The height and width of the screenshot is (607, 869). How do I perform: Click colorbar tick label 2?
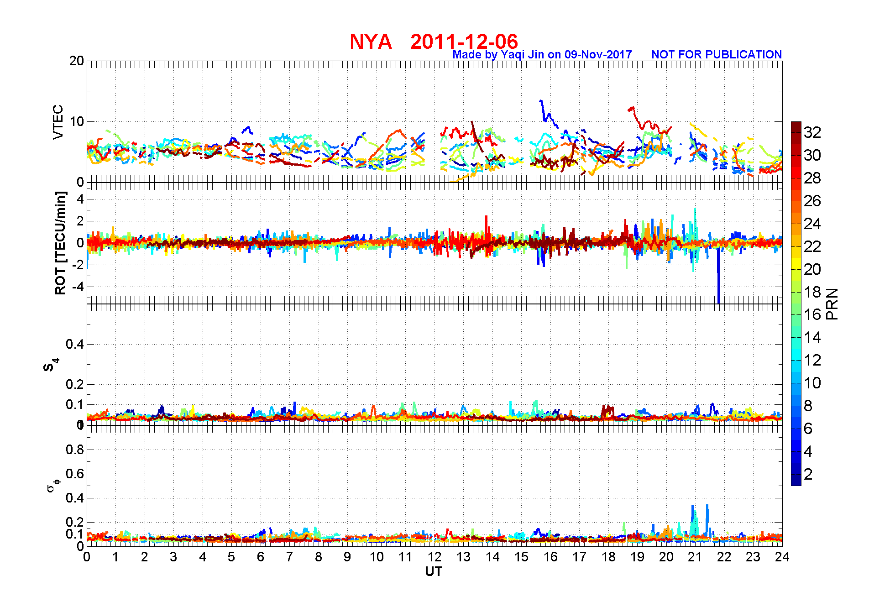point(808,474)
